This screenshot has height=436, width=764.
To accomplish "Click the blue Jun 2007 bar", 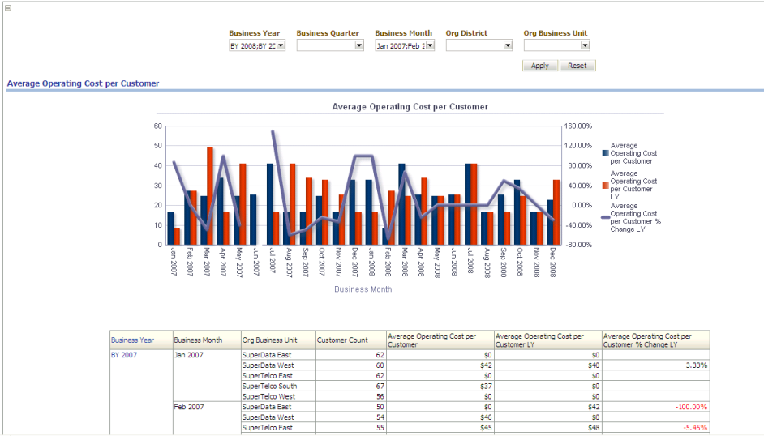I will tap(253, 220).
